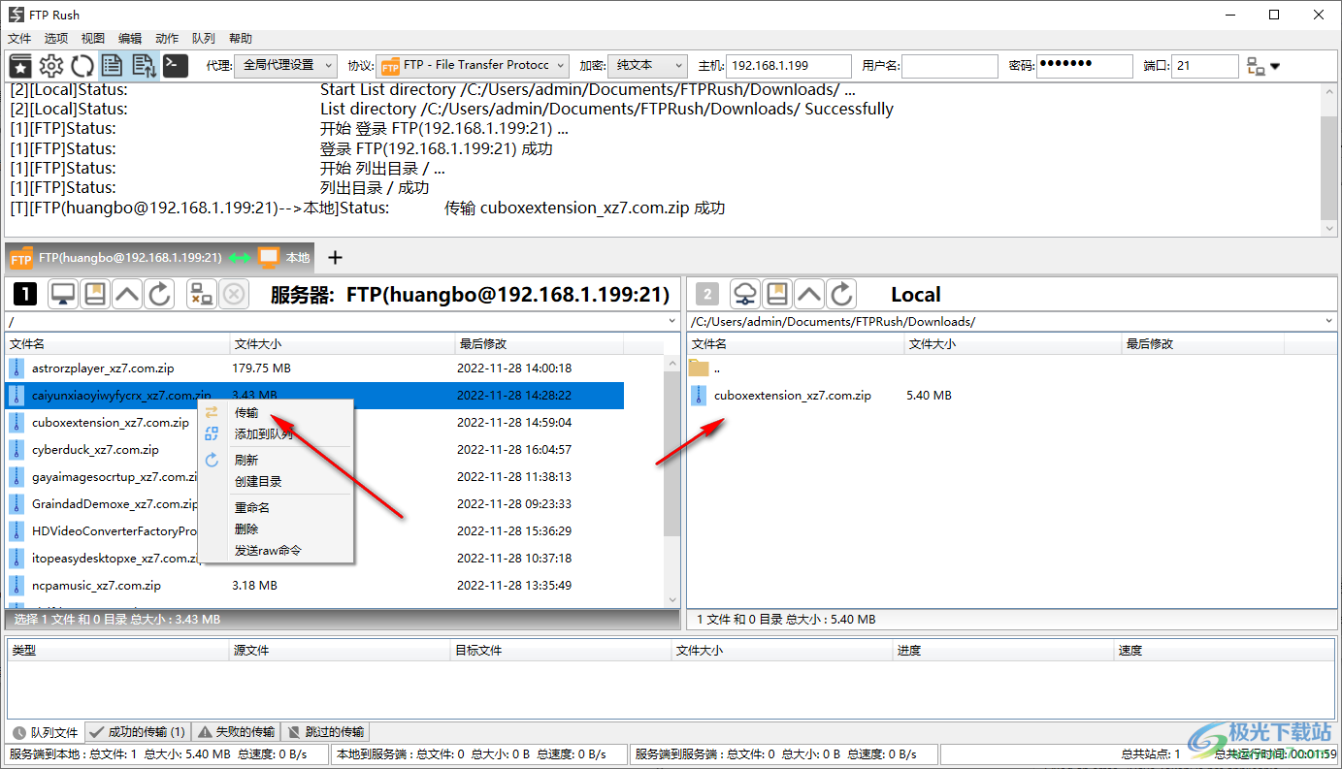Switch to the 失败的传输 tab

(x=236, y=732)
